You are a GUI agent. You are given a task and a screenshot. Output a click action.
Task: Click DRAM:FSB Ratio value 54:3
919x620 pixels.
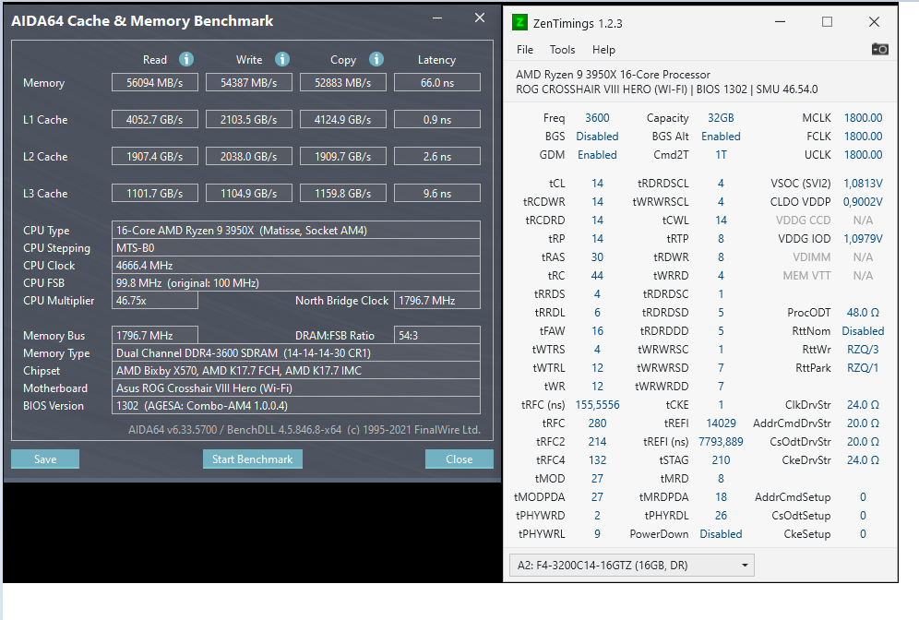[437, 336]
